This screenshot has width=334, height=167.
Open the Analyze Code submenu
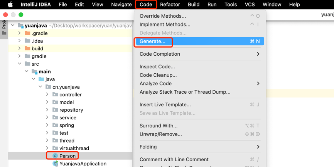200,84
